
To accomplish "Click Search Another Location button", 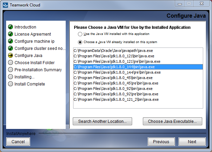I will pyautogui.click(x=102, y=121).
